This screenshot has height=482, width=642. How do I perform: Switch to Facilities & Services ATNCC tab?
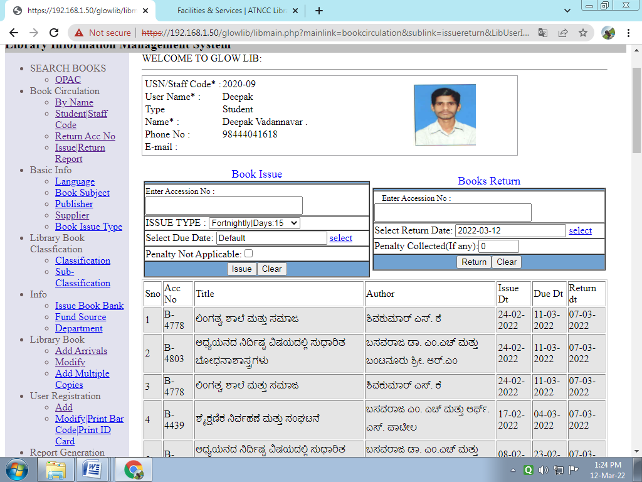232,11
